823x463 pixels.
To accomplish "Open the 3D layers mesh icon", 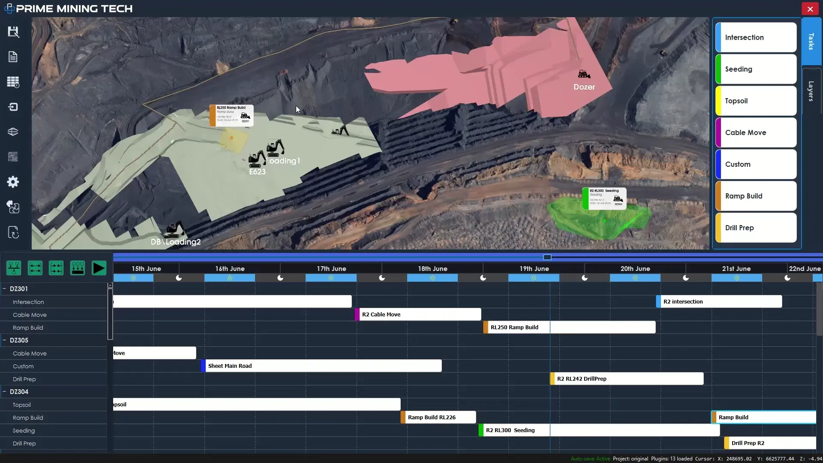I will pos(13,132).
